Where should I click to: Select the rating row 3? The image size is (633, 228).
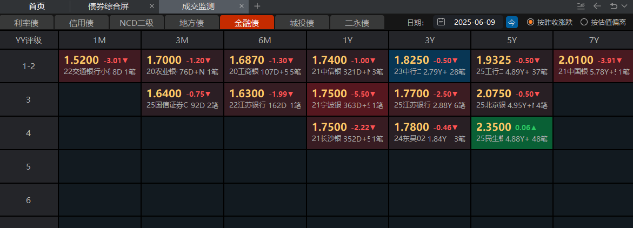click(29, 99)
